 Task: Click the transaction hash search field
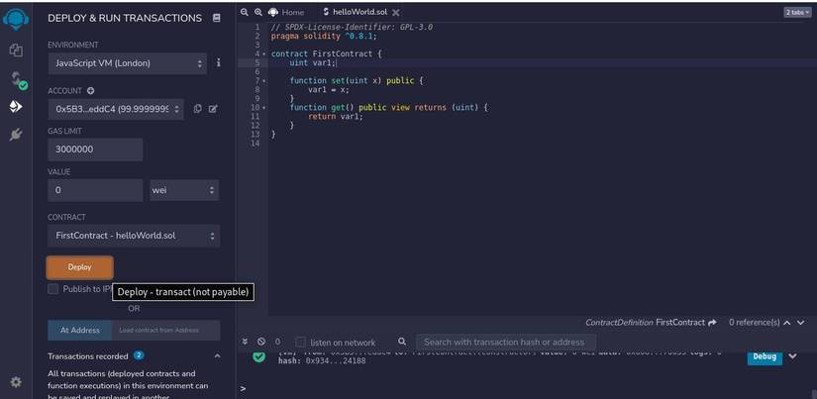pyautogui.click(x=506, y=343)
